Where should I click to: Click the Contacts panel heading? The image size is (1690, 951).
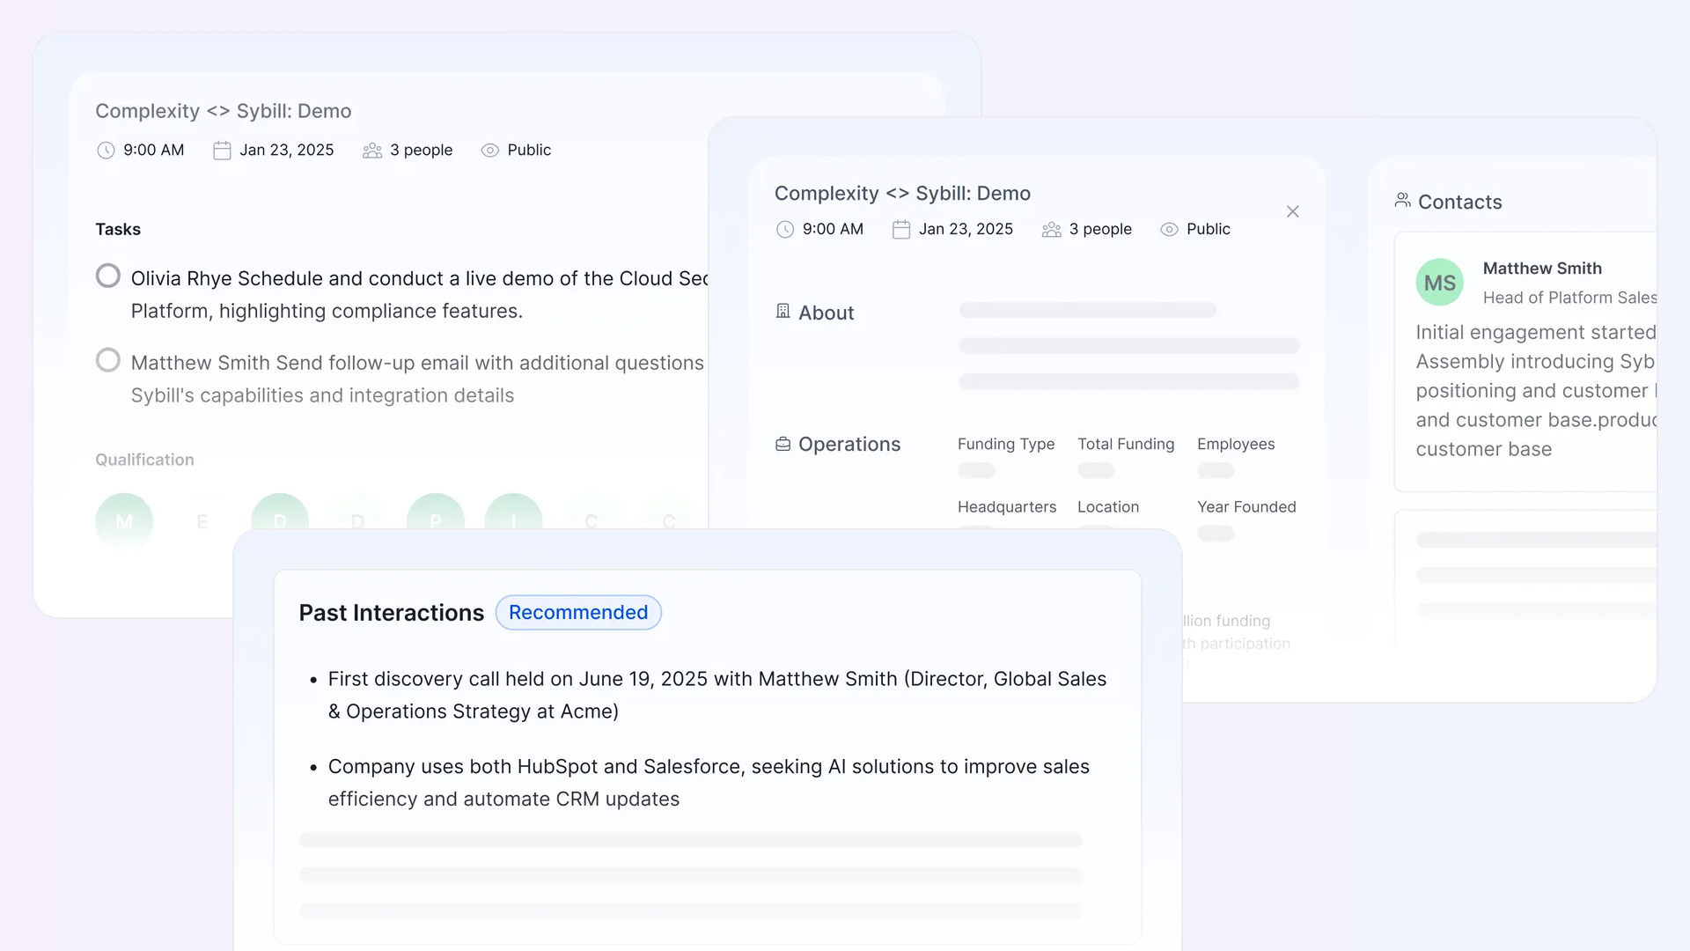[1459, 202]
